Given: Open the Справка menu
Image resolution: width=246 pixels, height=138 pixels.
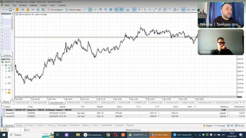Looking at the screenshot, I should (62, 5).
